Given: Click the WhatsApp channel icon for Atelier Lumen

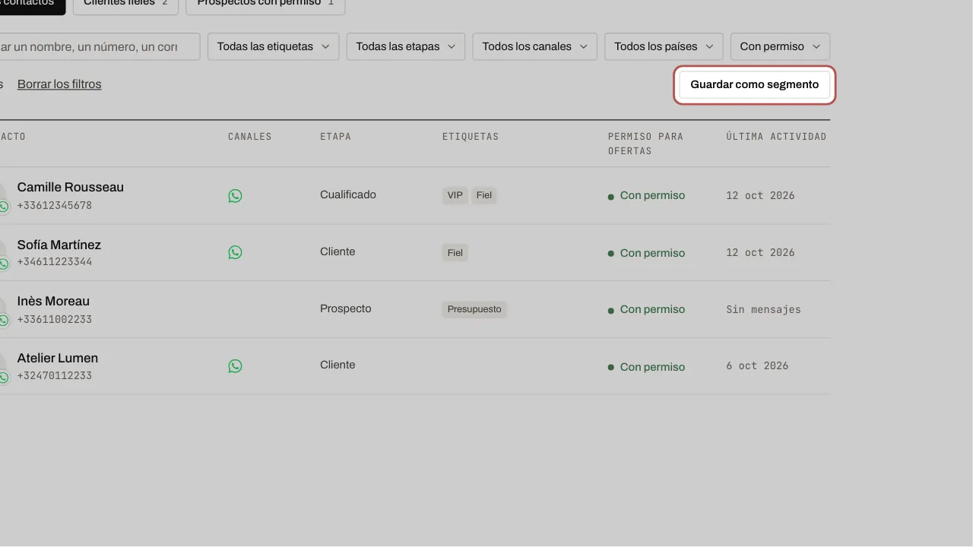Looking at the screenshot, I should [235, 366].
